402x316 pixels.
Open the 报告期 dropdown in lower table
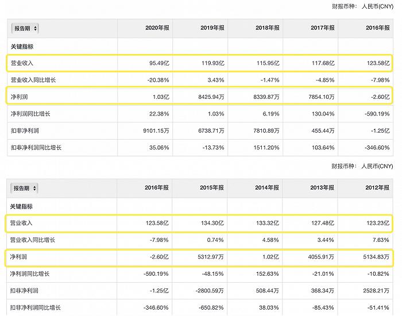click(x=25, y=188)
